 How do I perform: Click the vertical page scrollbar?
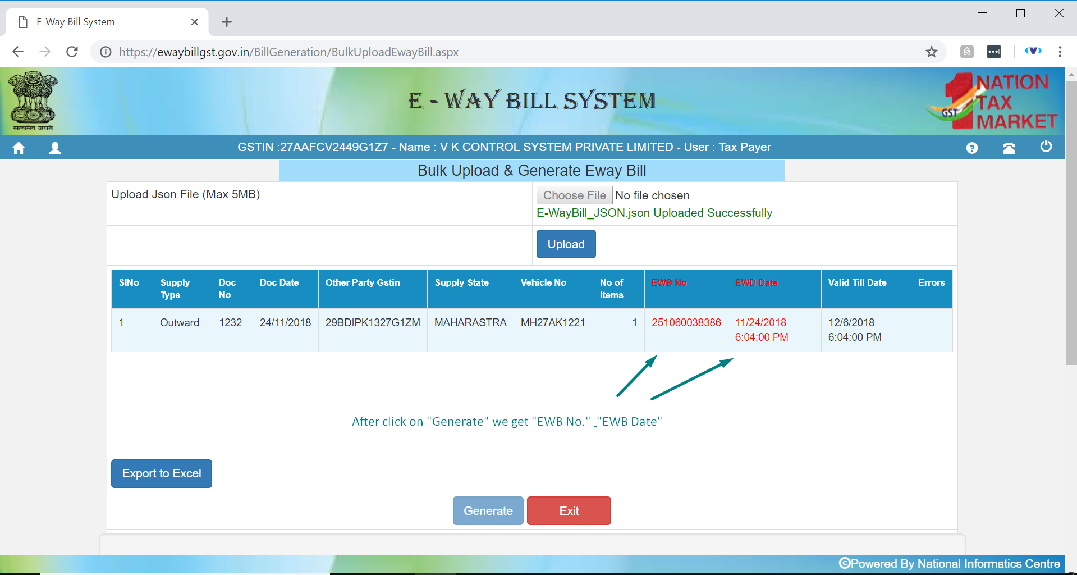[1071, 225]
